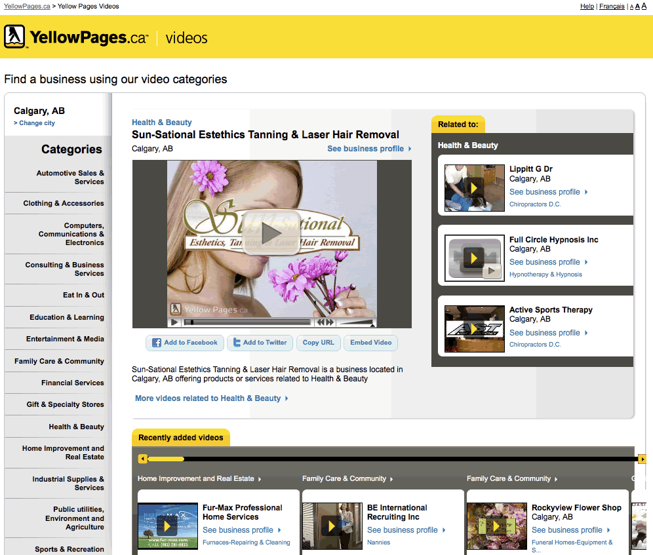Image resolution: width=653 pixels, height=555 pixels.
Task: Click Change city link
Action: click(x=34, y=123)
